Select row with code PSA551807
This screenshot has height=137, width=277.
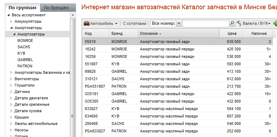177,86
